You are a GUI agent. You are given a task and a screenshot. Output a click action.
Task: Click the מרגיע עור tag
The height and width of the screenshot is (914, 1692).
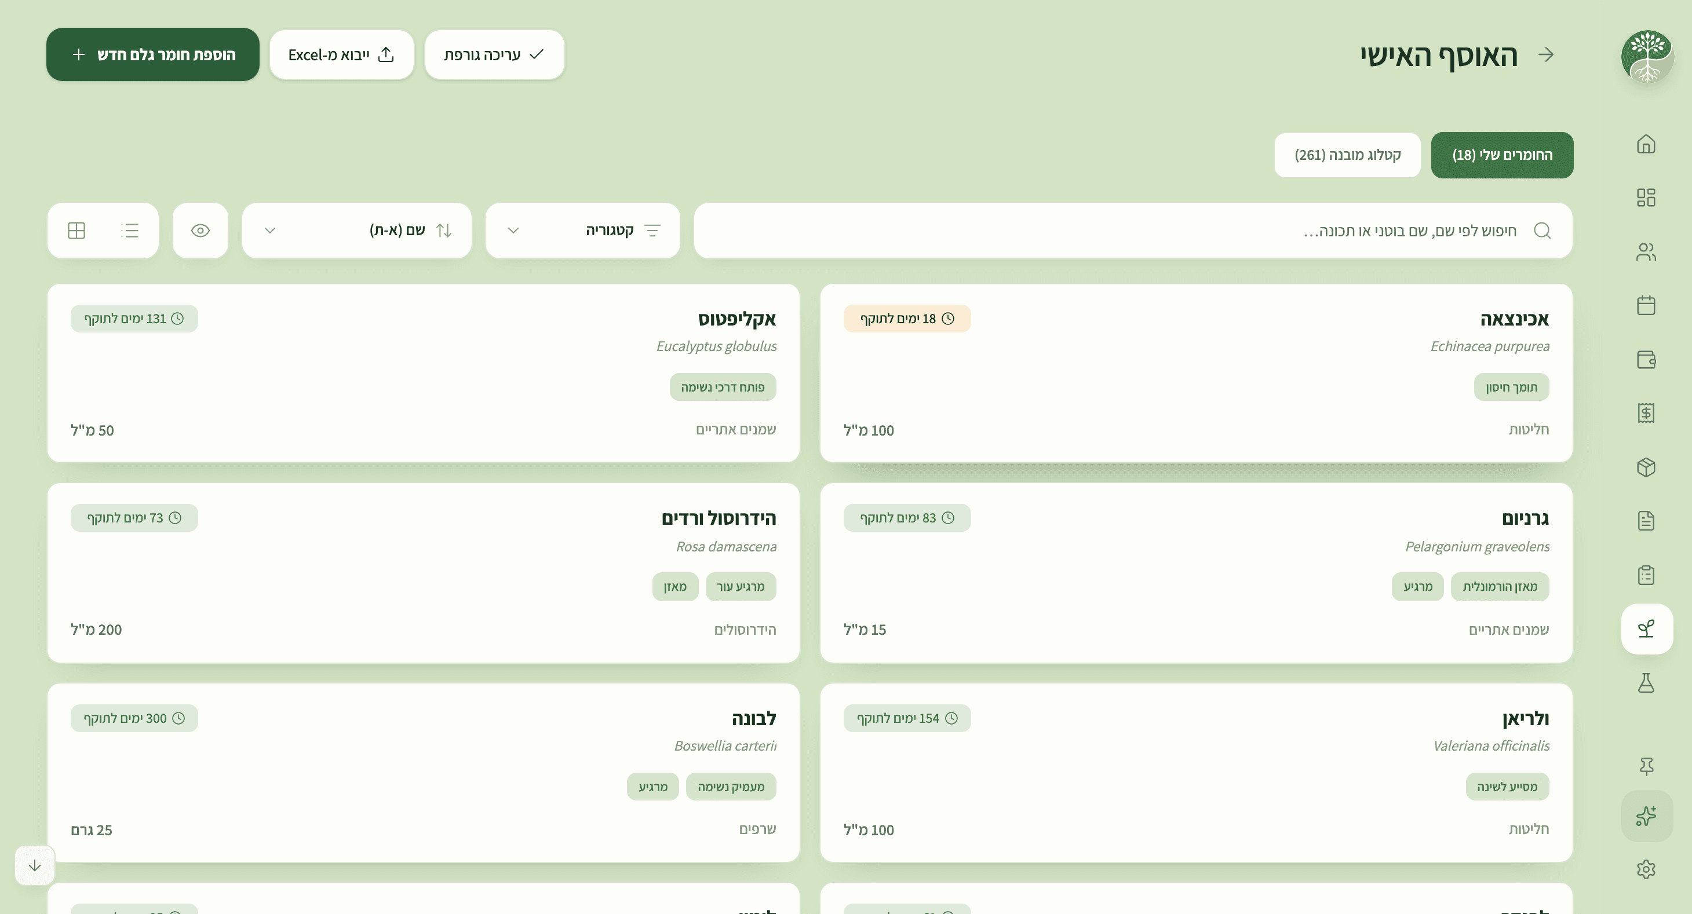(x=741, y=586)
